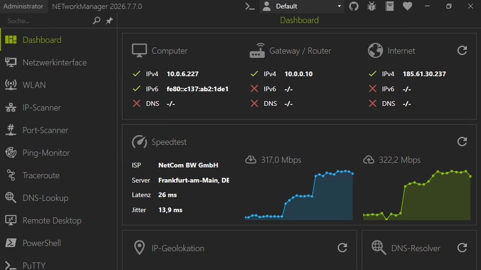Click the blue download speed chart
The image size is (481, 270).
[x=299, y=195]
